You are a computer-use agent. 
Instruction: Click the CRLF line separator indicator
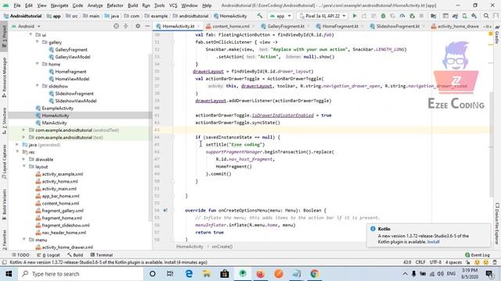(420, 262)
